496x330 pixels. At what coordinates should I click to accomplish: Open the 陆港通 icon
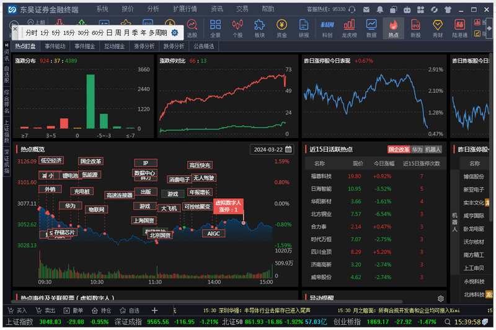pos(459,28)
